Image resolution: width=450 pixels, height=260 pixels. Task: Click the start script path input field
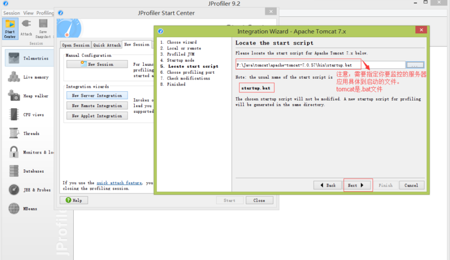[x=320, y=65]
